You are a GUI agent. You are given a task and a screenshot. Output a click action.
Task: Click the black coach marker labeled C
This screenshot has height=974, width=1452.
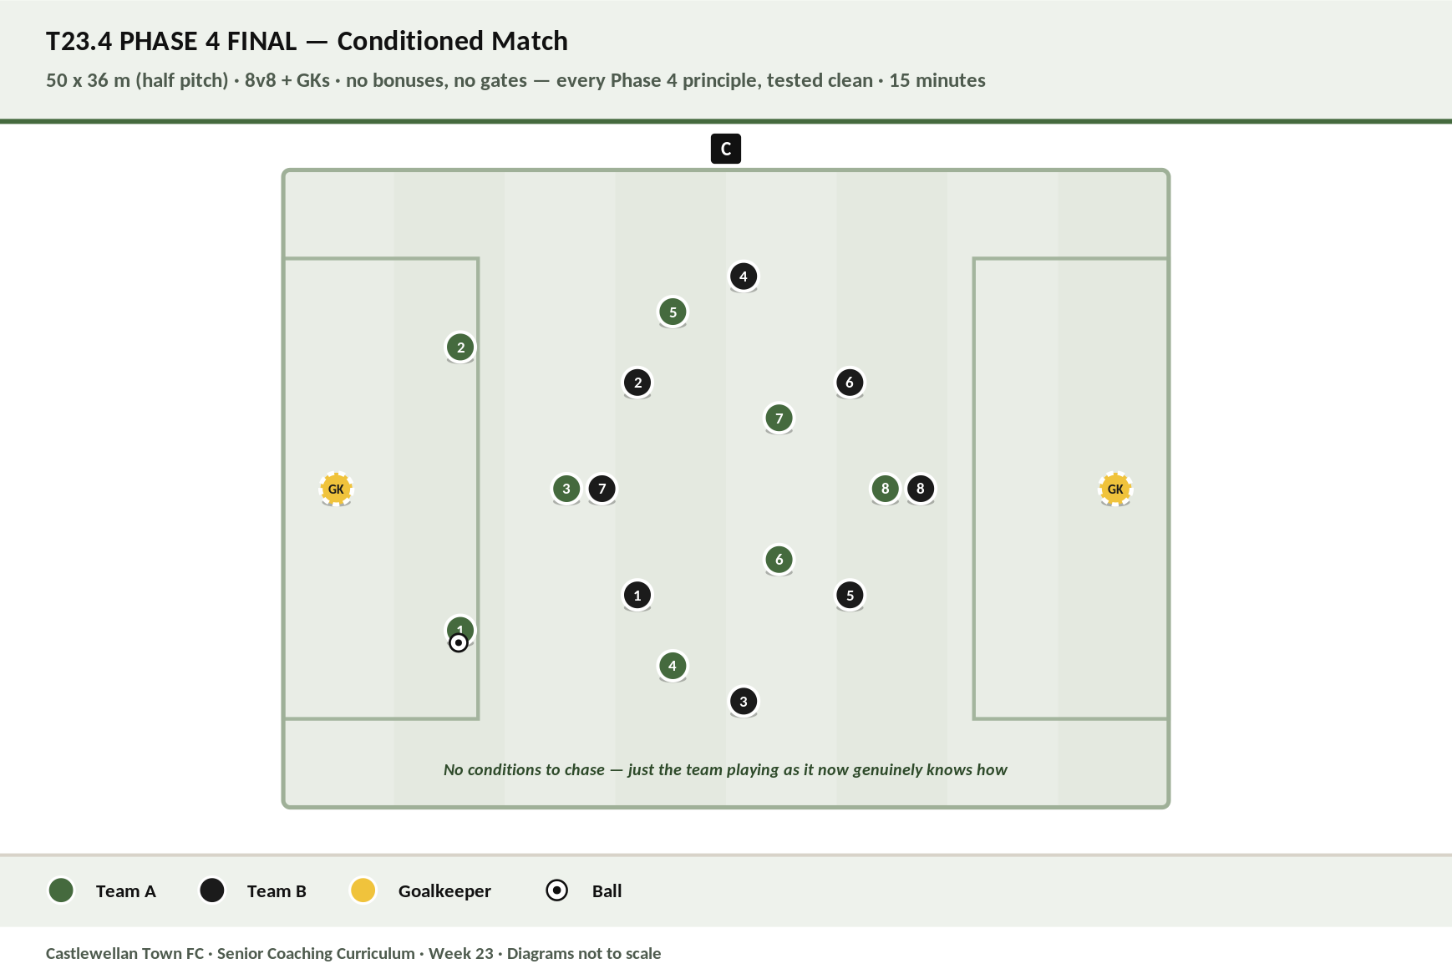(x=726, y=149)
